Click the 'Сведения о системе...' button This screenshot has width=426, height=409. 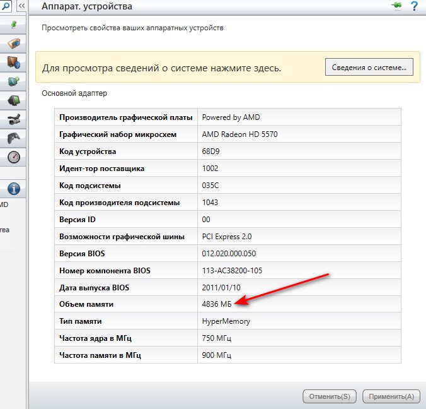click(x=369, y=67)
